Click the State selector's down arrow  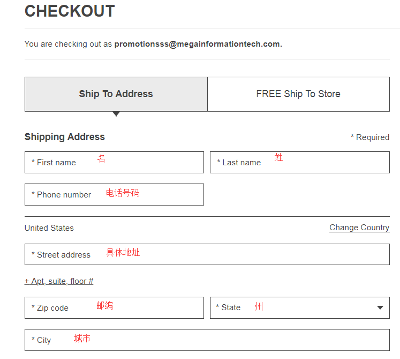[380, 308]
